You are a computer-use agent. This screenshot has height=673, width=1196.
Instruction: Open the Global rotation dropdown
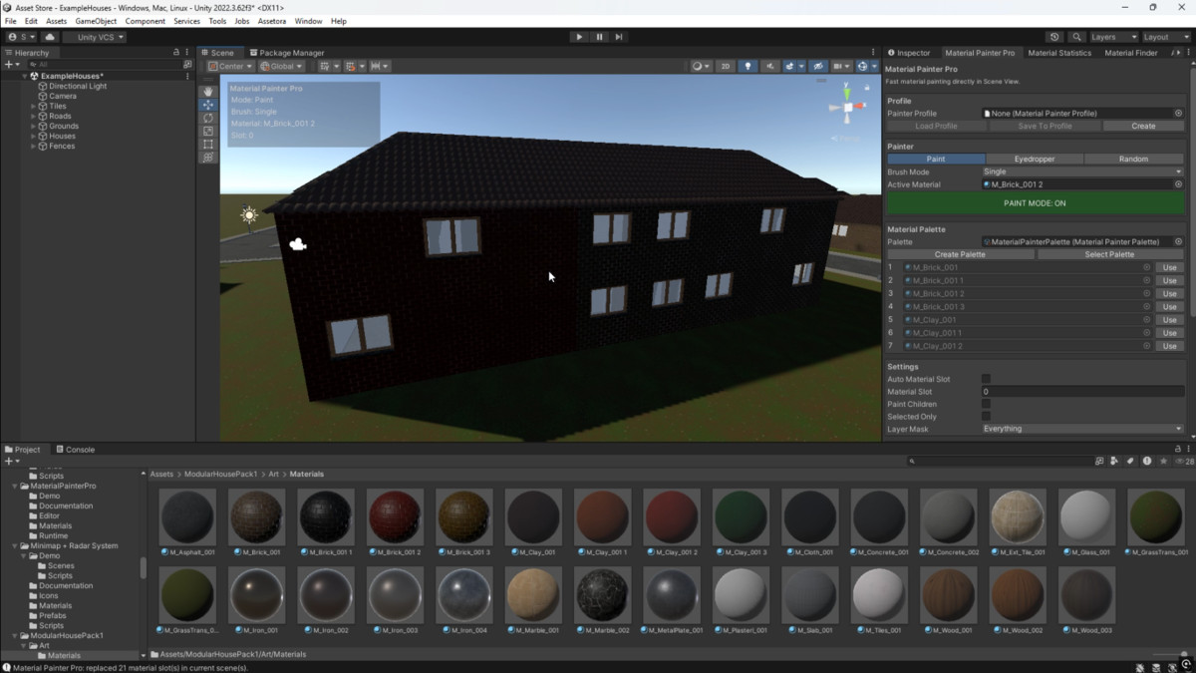pos(282,67)
